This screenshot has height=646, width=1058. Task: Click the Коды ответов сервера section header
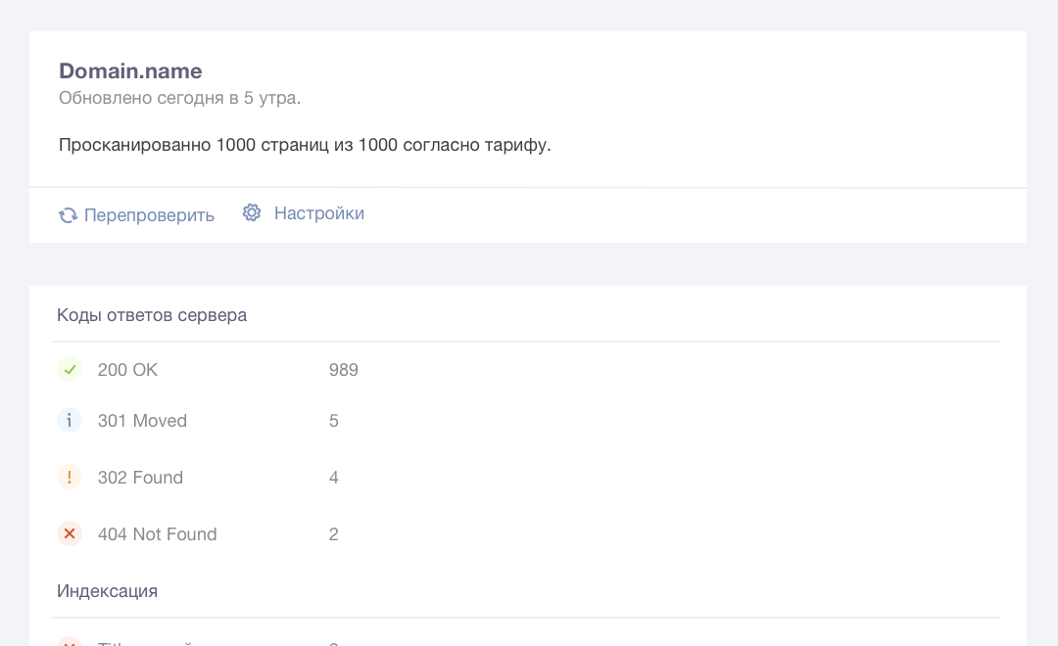pyautogui.click(x=152, y=315)
